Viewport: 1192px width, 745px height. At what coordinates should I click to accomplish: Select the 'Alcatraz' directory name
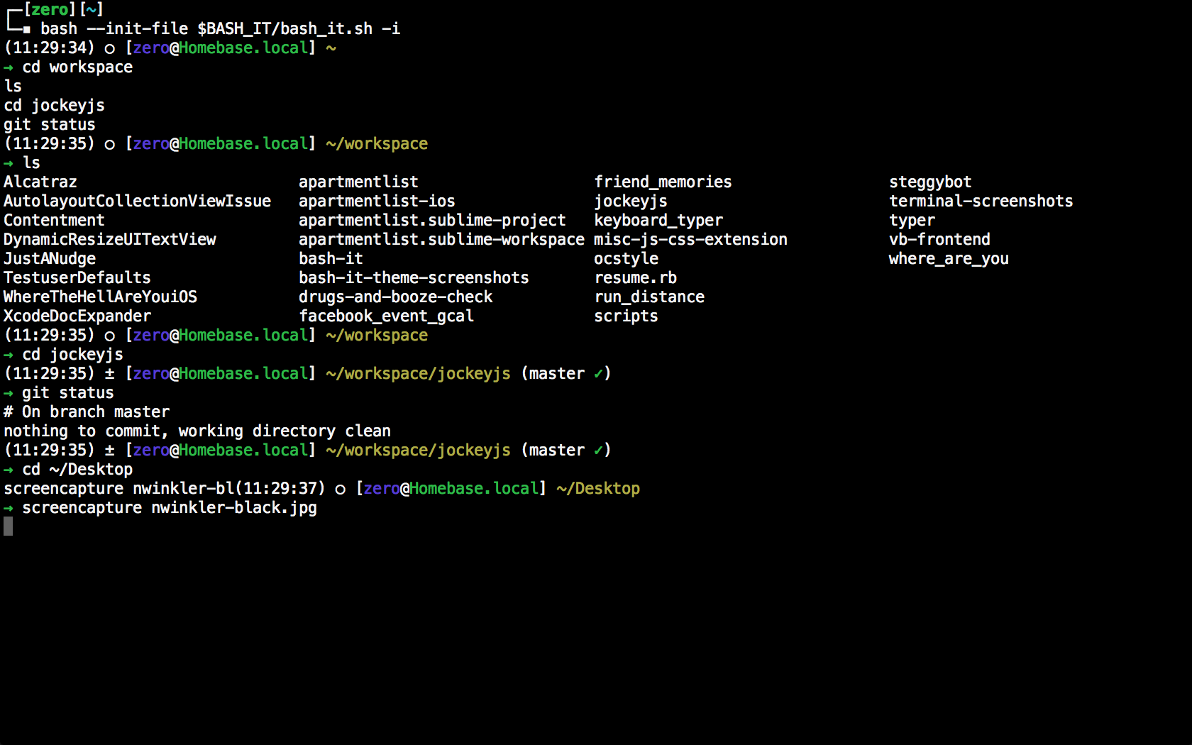[40, 182]
